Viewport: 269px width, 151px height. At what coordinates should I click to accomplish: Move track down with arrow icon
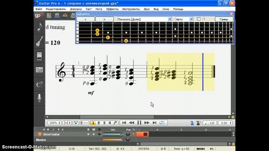pyautogui.click(x=63, y=130)
